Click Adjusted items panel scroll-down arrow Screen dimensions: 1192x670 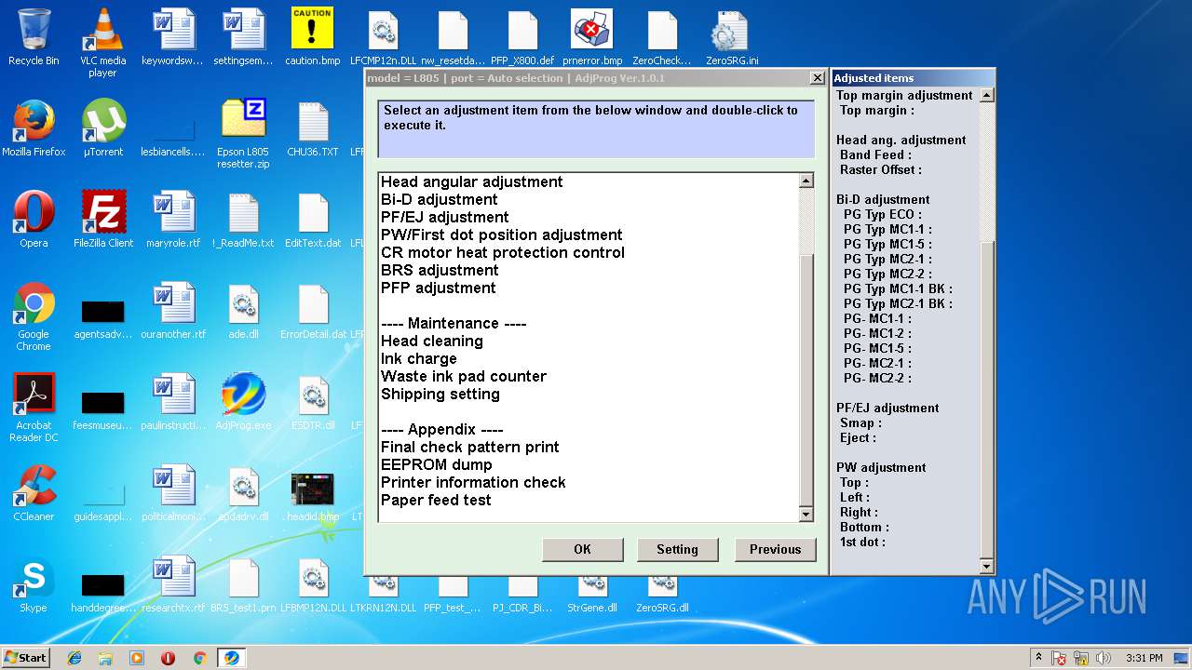987,566
